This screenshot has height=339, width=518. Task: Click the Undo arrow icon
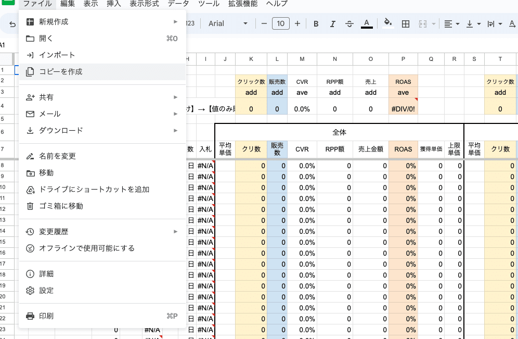(12, 24)
